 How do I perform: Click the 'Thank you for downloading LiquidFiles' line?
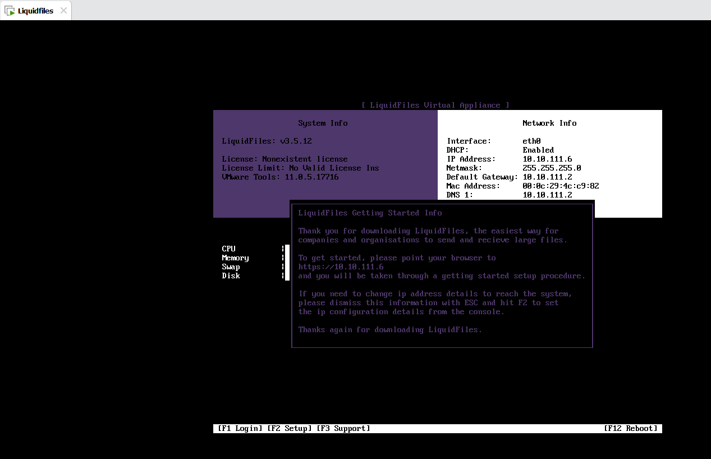tap(428, 231)
